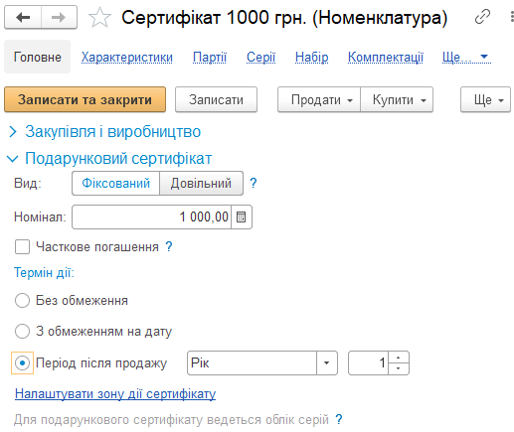Copy link using the chain icon
The image size is (514, 432).
pos(482,17)
